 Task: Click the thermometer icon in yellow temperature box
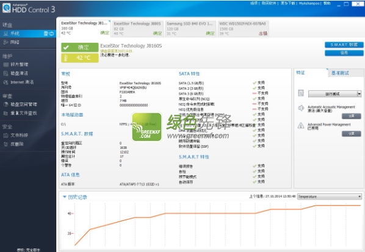click(x=66, y=58)
